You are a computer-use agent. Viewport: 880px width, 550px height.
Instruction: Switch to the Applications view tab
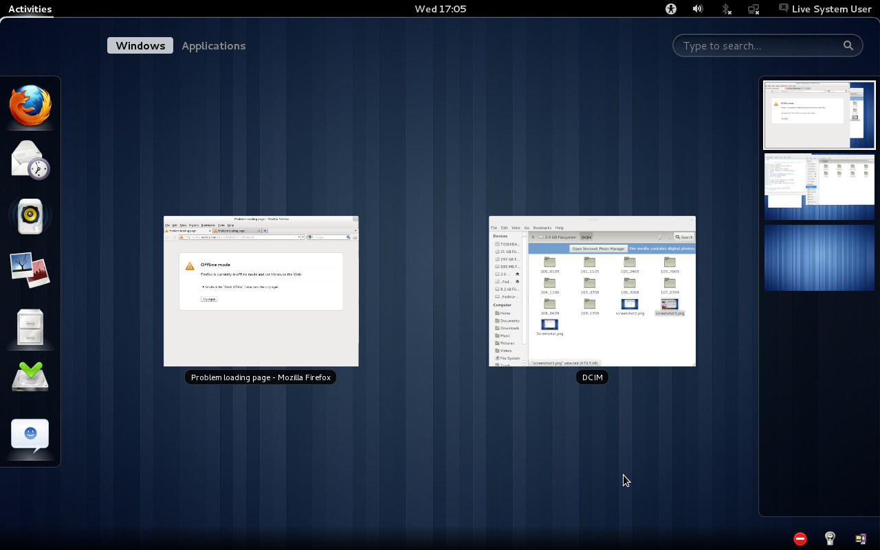[x=213, y=45]
